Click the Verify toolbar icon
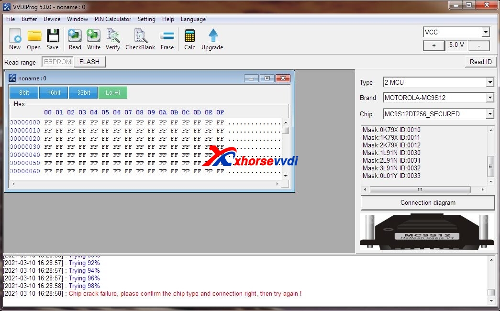The image size is (500, 311). click(113, 39)
